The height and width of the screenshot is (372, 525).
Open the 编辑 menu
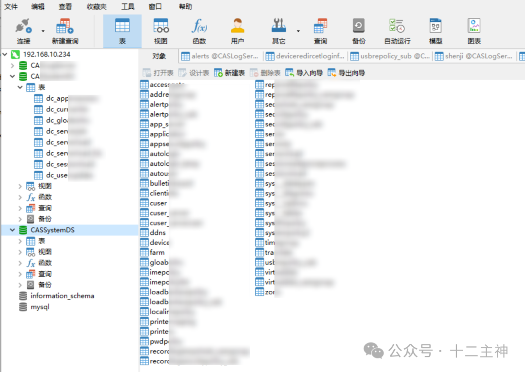click(37, 6)
